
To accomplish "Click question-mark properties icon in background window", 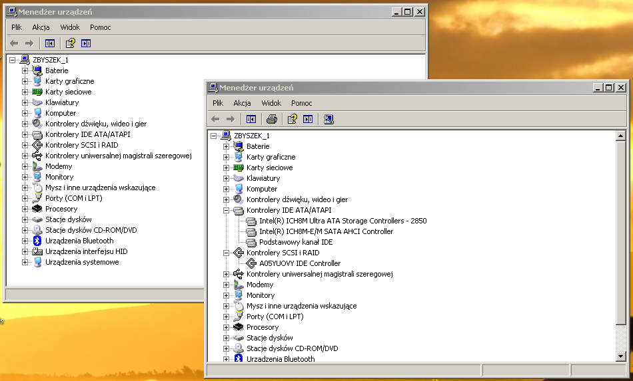I will point(70,43).
